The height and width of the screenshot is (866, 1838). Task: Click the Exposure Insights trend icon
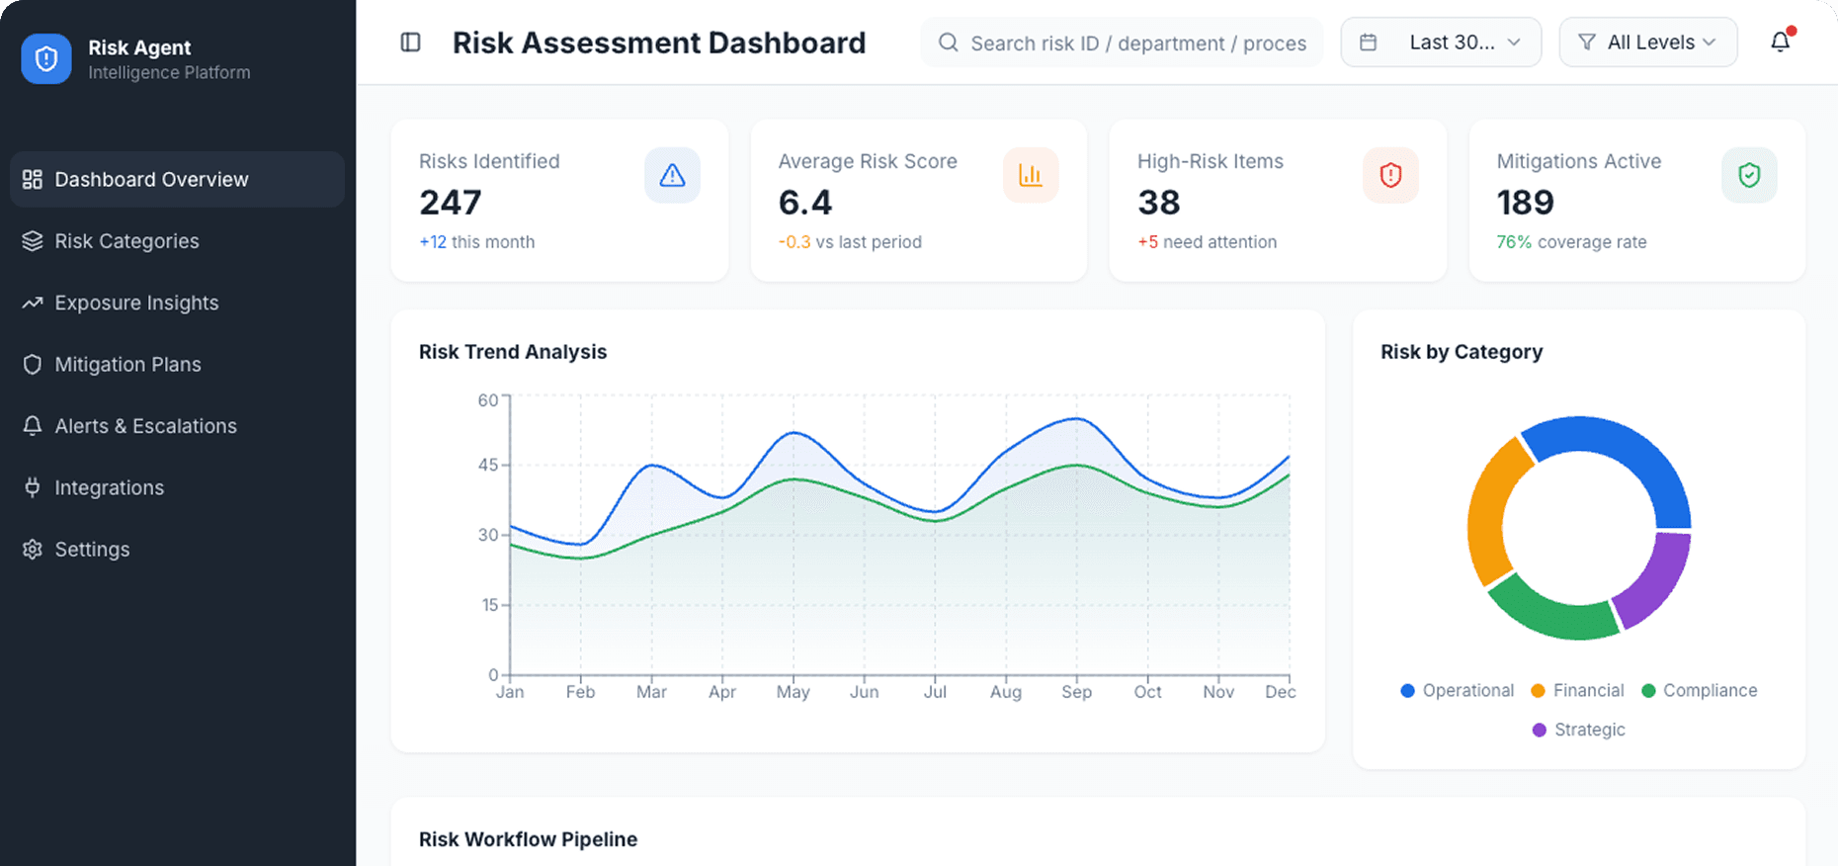coord(33,303)
